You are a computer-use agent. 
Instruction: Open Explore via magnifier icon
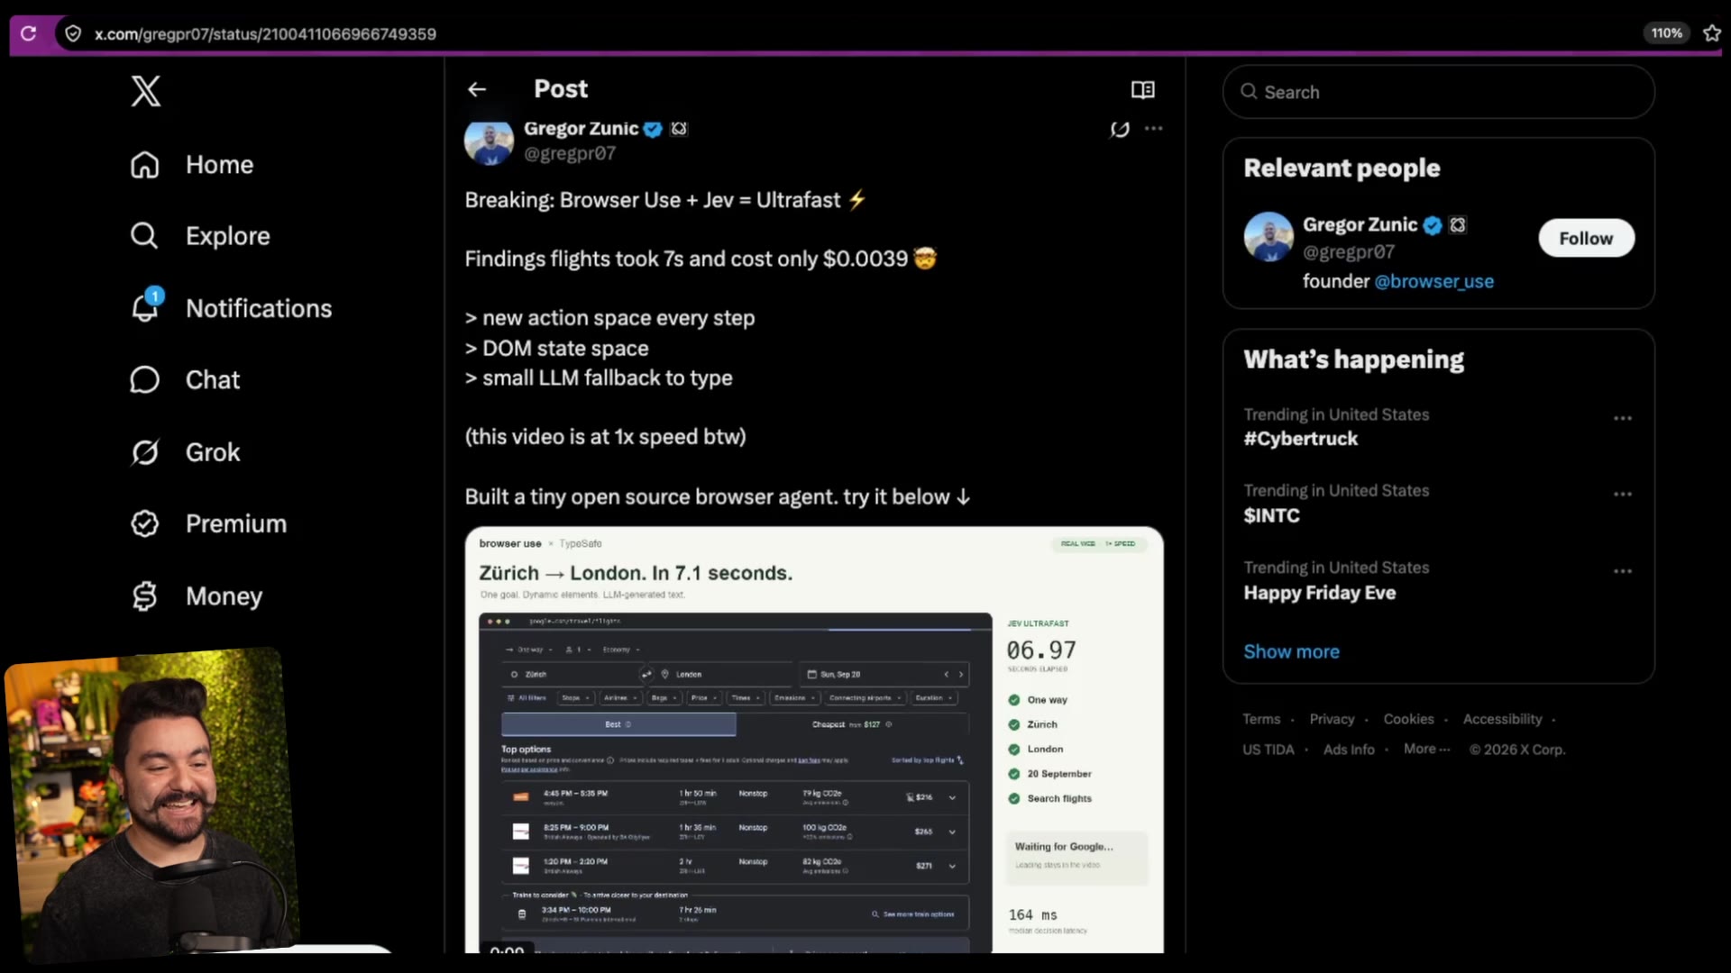(x=144, y=236)
